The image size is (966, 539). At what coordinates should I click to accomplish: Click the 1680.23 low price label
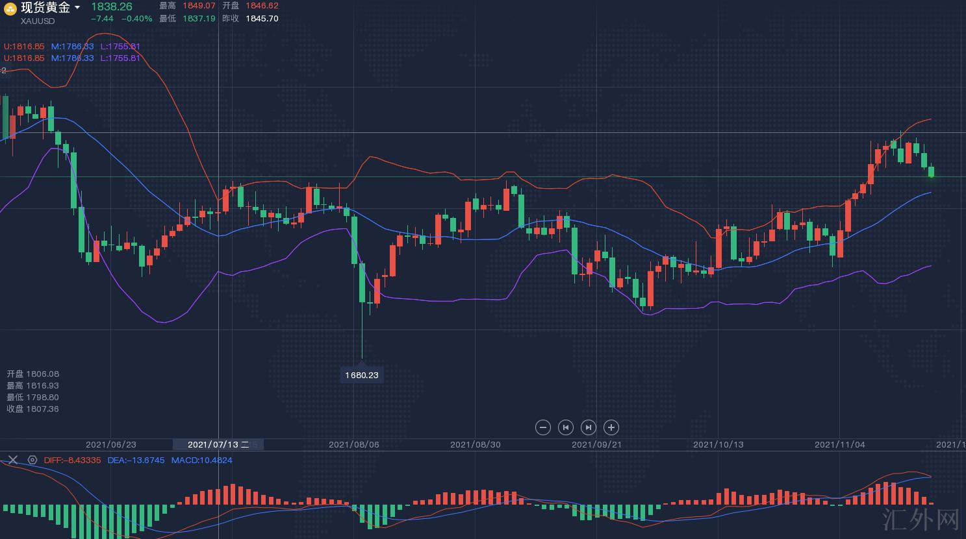point(361,375)
